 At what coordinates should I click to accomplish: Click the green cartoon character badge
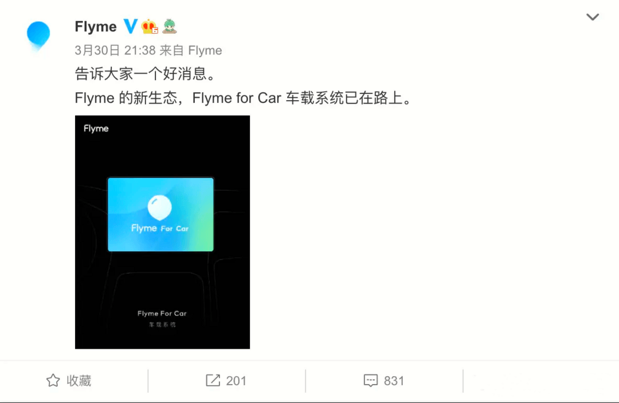(x=169, y=26)
